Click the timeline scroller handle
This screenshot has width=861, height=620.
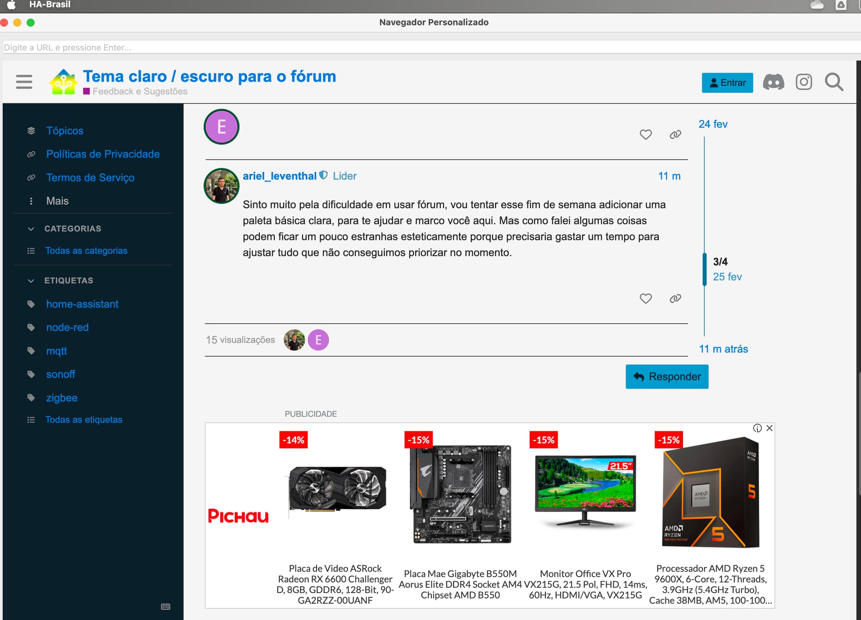coord(704,269)
